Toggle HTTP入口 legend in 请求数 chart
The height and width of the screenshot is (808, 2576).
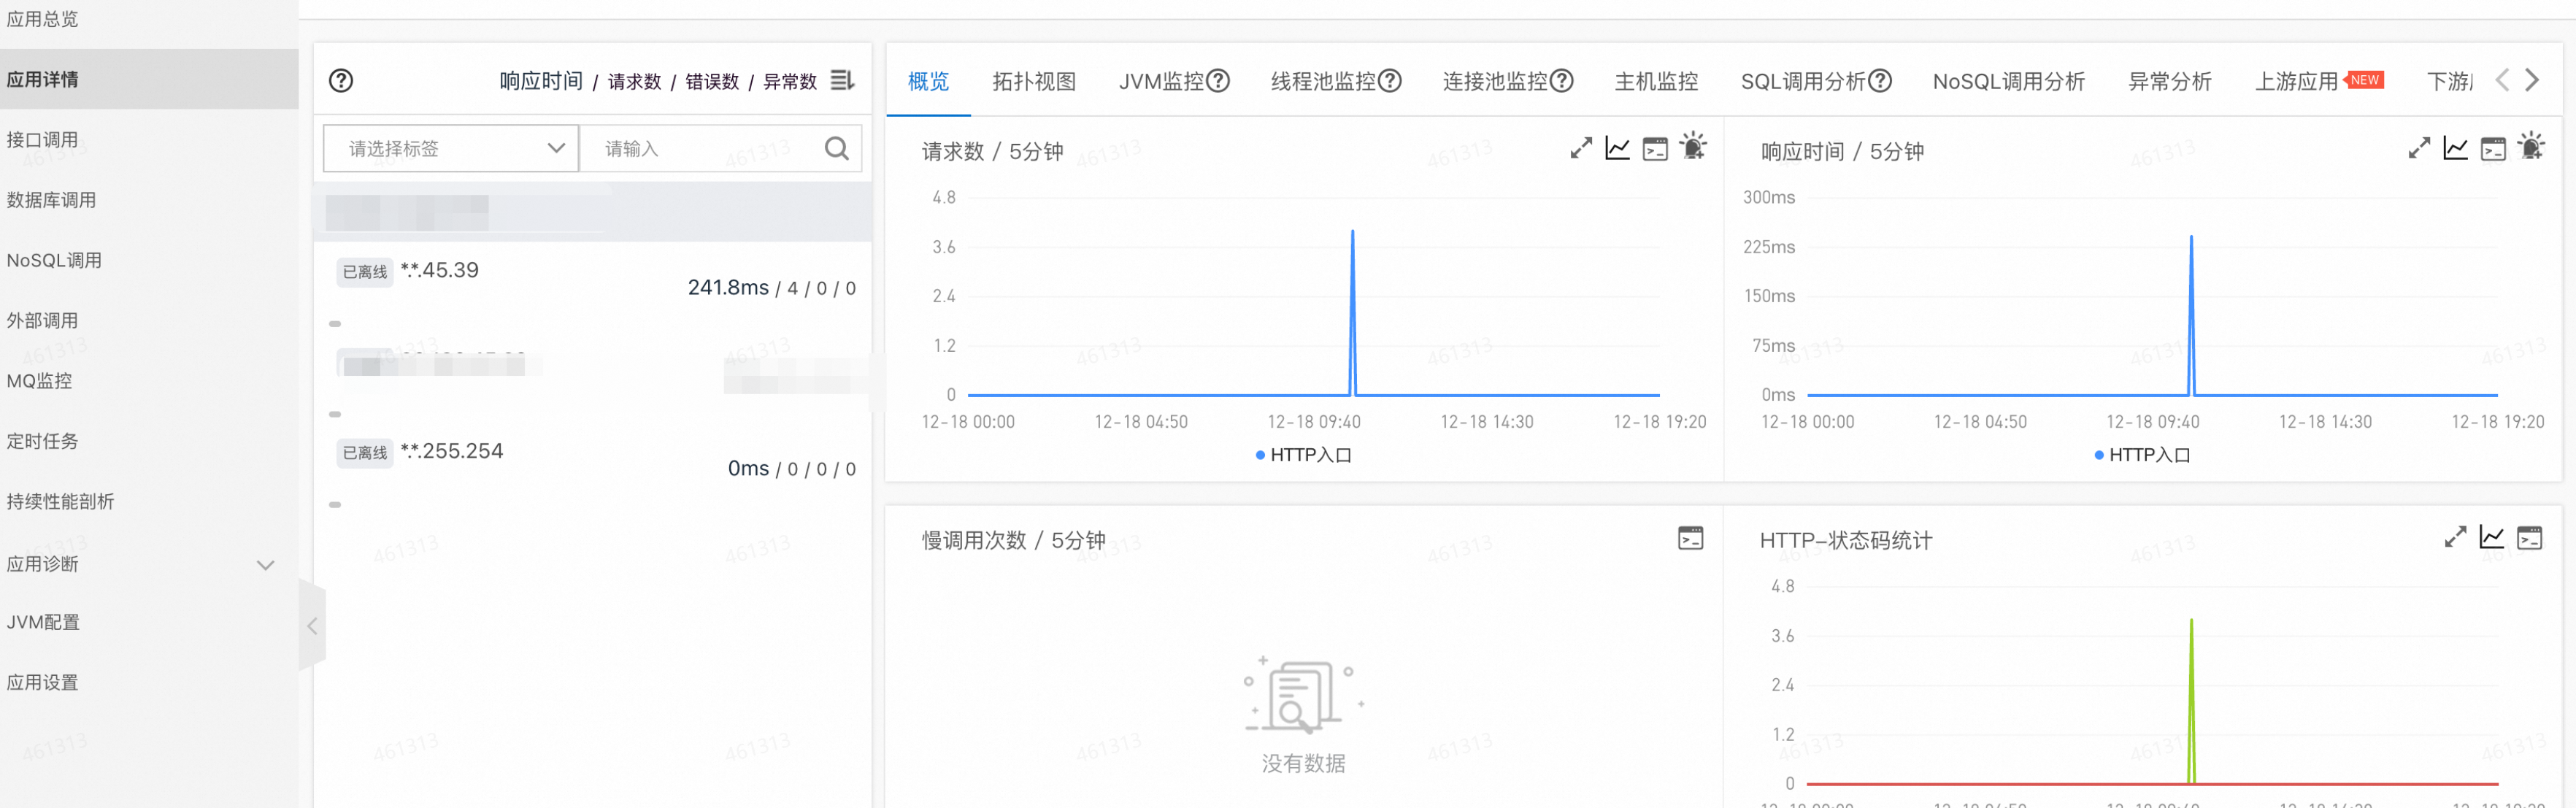click(x=1303, y=455)
